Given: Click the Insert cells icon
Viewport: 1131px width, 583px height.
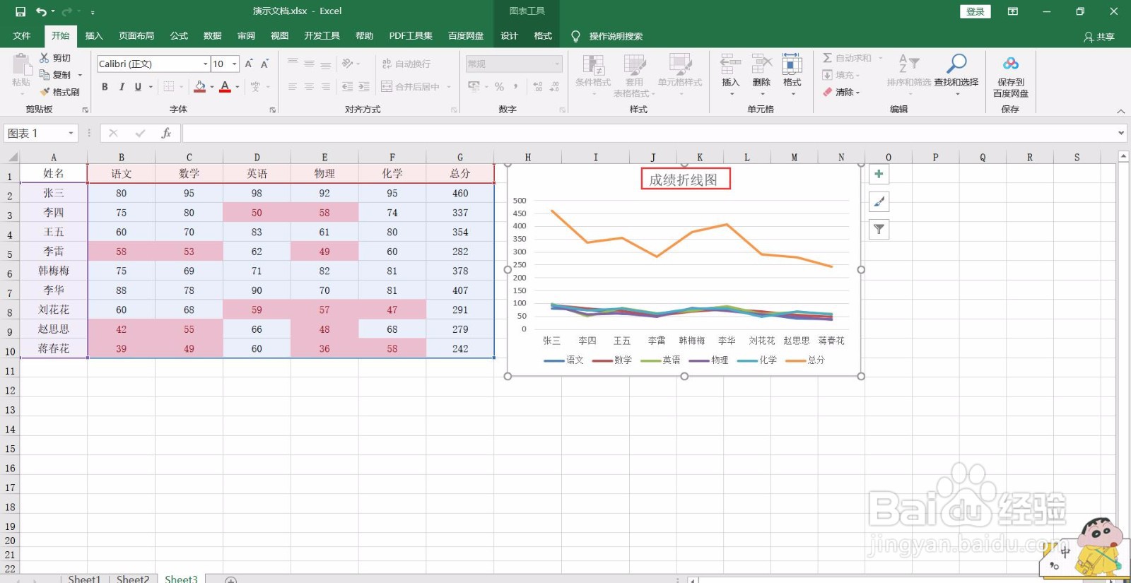Looking at the screenshot, I should click(x=731, y=64).
